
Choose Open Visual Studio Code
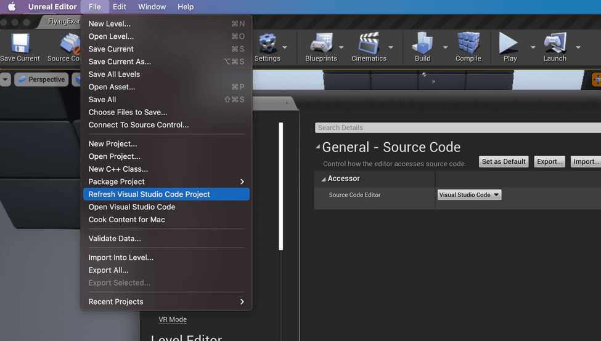166,207
